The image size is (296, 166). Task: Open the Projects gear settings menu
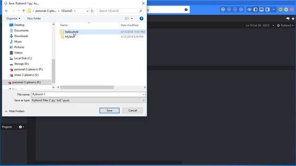point(21,127)
